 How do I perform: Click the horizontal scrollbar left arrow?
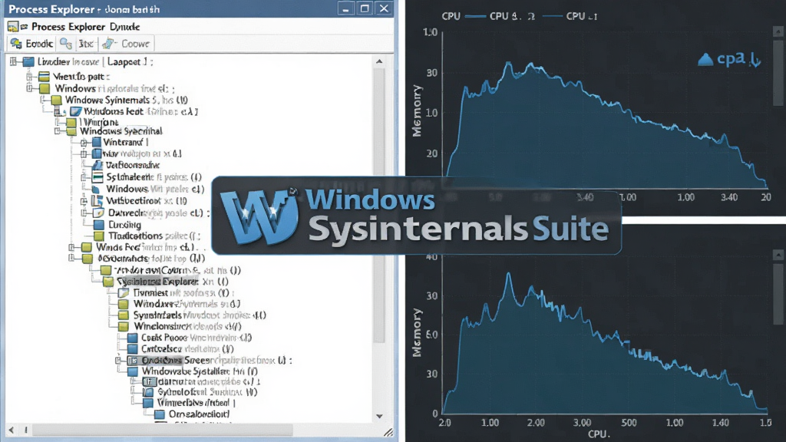click(x=12, y=430)
